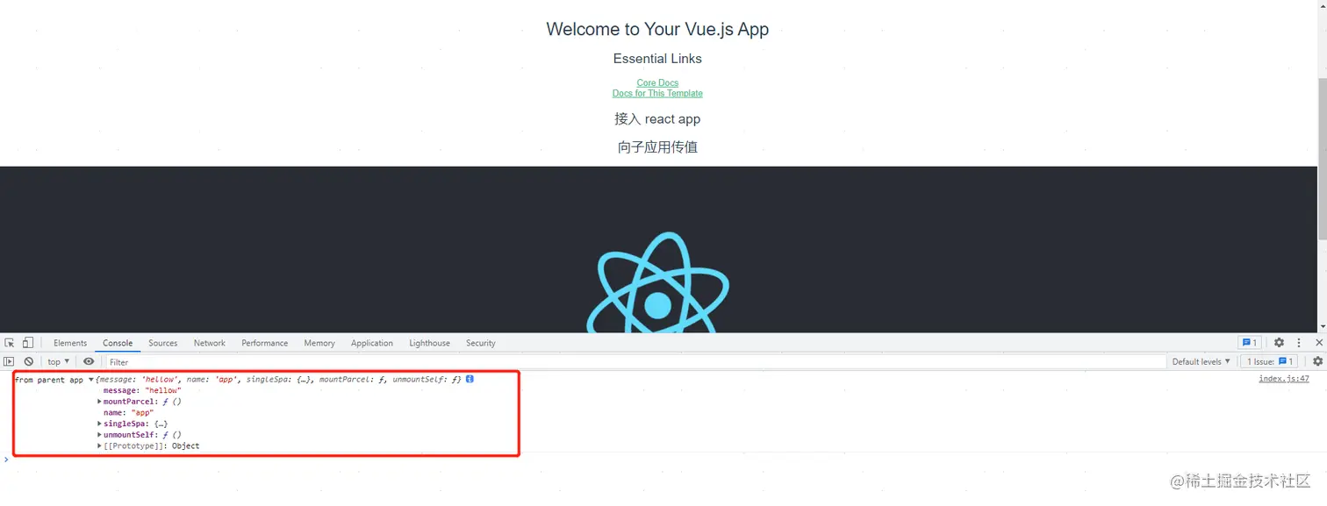
Task: Select the name: "app" property line
Action: 128,412
